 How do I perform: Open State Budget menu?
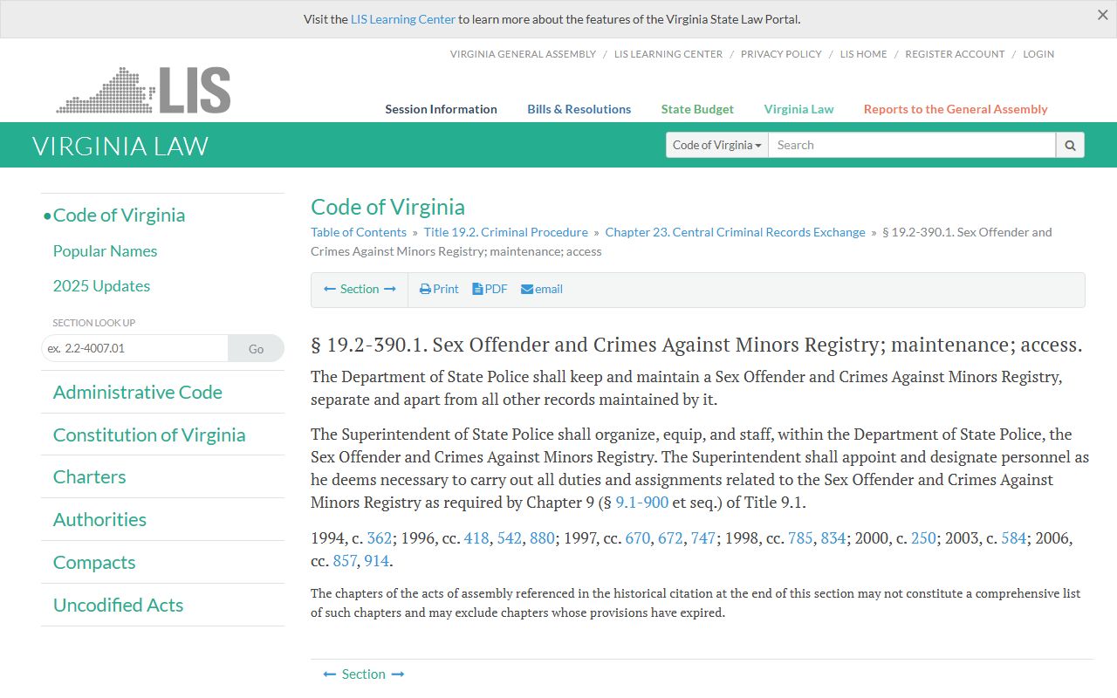697,109
